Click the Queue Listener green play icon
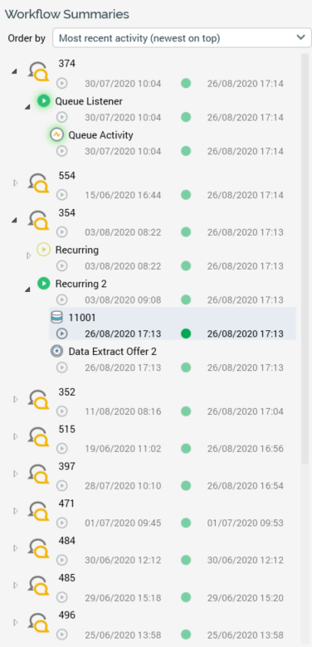Screen dimensions: 312x647 point(43,100)
